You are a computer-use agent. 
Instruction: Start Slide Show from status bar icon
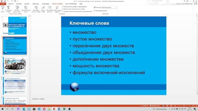(175, 106)
